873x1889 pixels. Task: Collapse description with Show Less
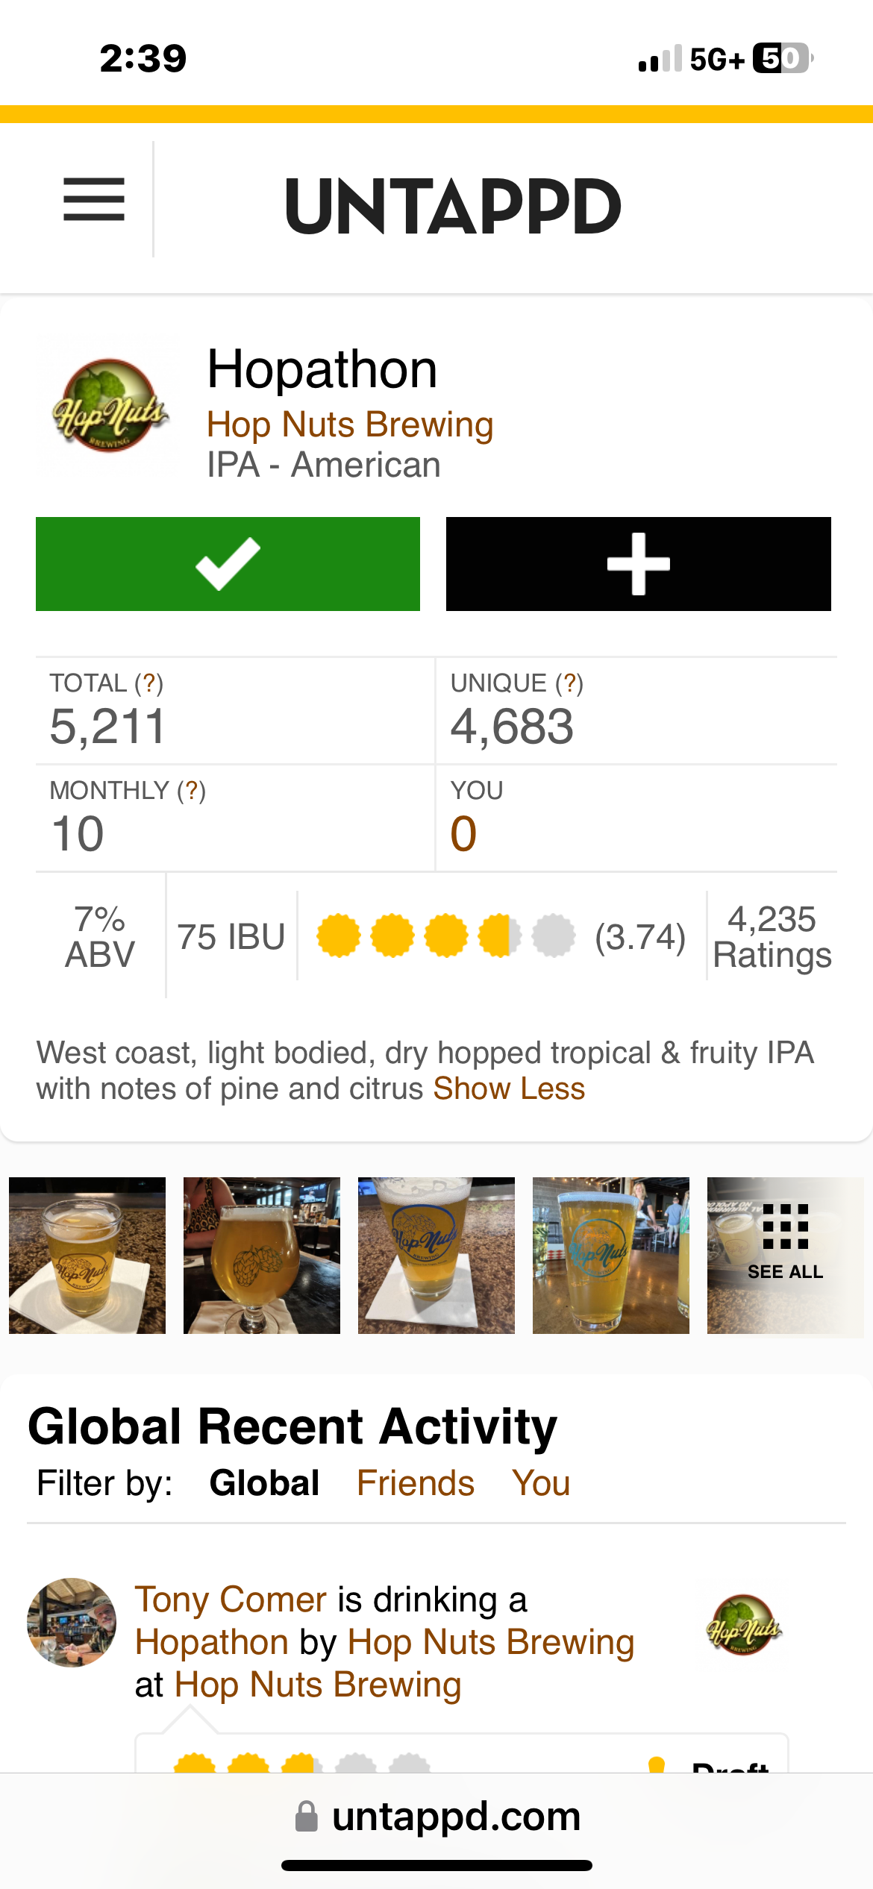509,1088
